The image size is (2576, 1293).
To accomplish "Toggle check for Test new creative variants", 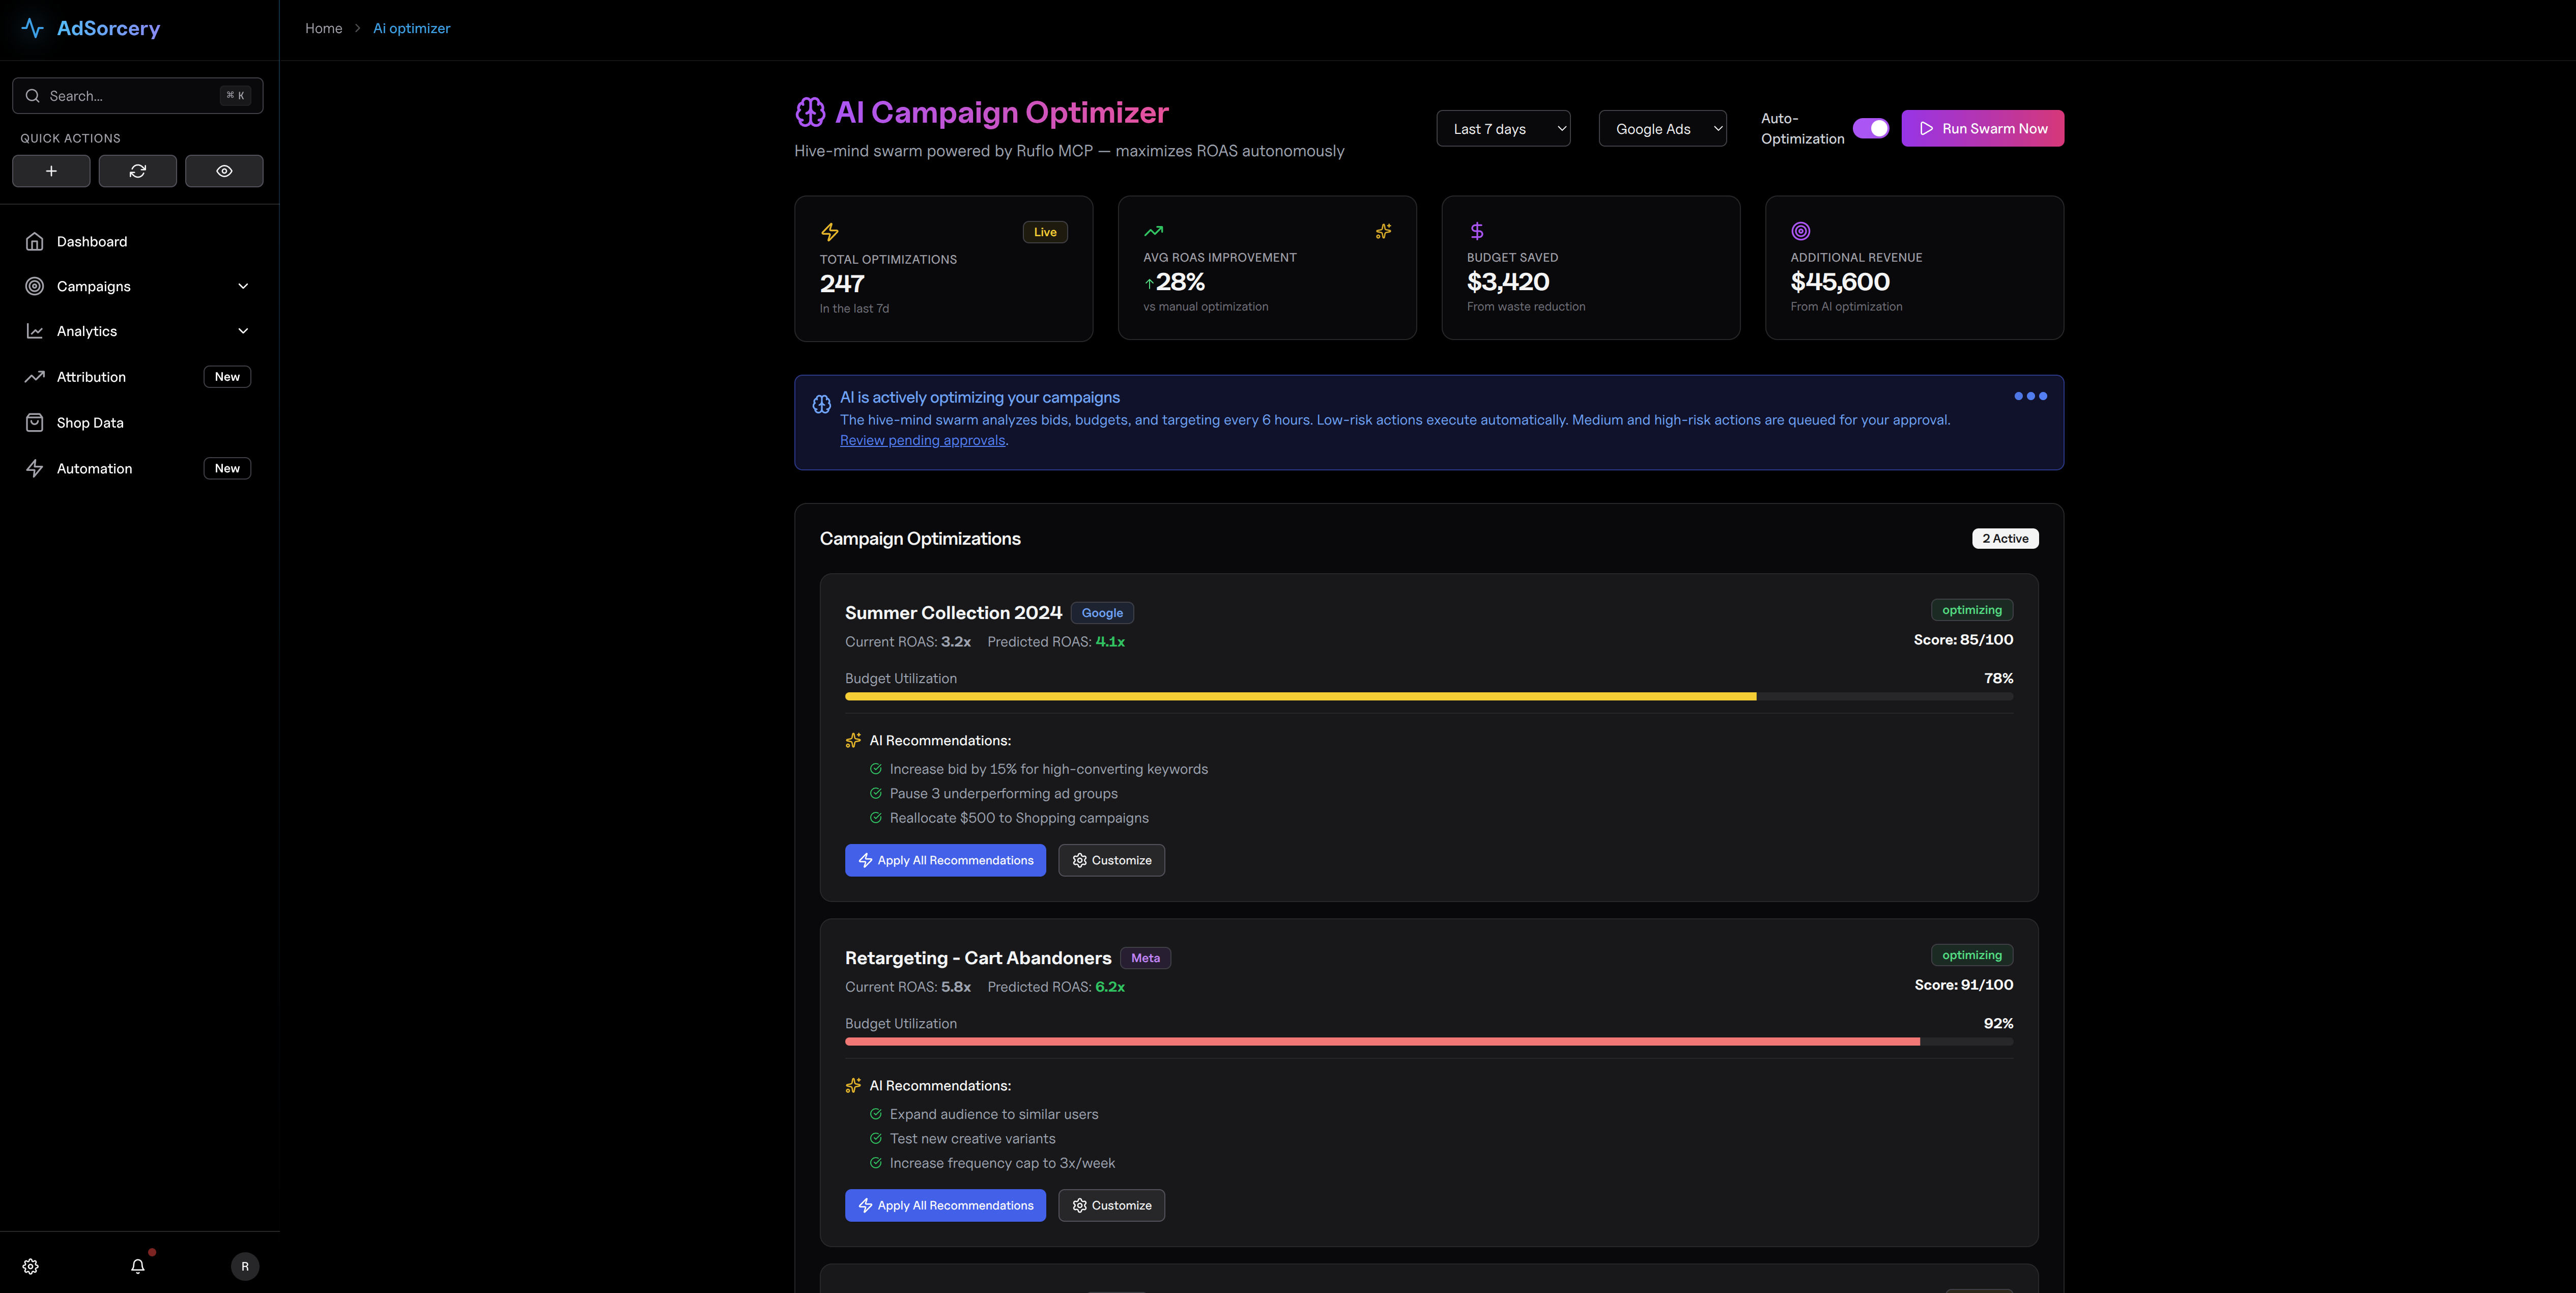I will [876, 1138].
